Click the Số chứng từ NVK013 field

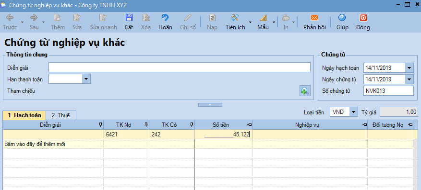point(388,91)
